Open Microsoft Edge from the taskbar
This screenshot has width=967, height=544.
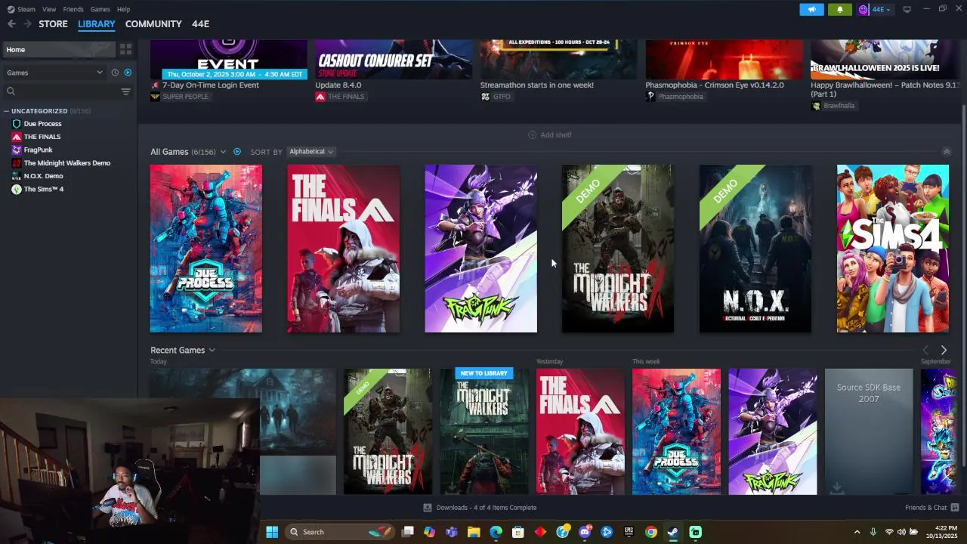coord(496,532)
